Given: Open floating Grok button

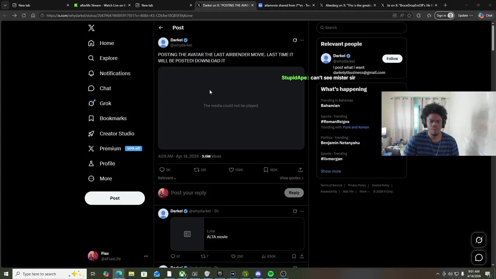Looking at the screenshot, I should click(x=479, y=240).
